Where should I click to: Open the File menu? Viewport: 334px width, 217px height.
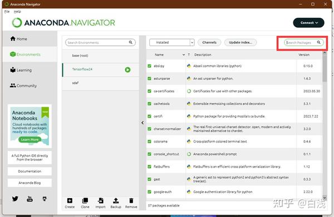point(7,12)
